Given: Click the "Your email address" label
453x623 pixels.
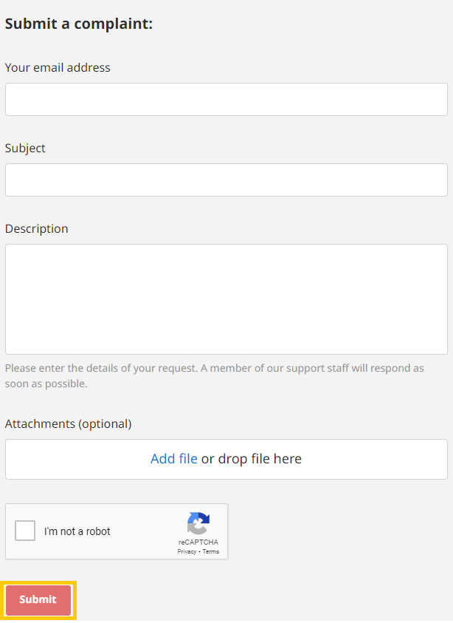Looking at the screenshot, I should pyautogui.click(x=57, y=67).
